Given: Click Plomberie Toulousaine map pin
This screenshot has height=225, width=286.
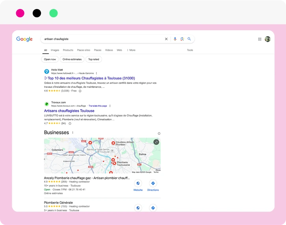Looking at the screenshot, I should 114,163.
